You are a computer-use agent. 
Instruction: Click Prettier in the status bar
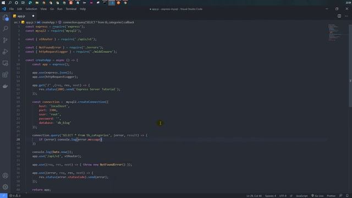click(331, 196)
